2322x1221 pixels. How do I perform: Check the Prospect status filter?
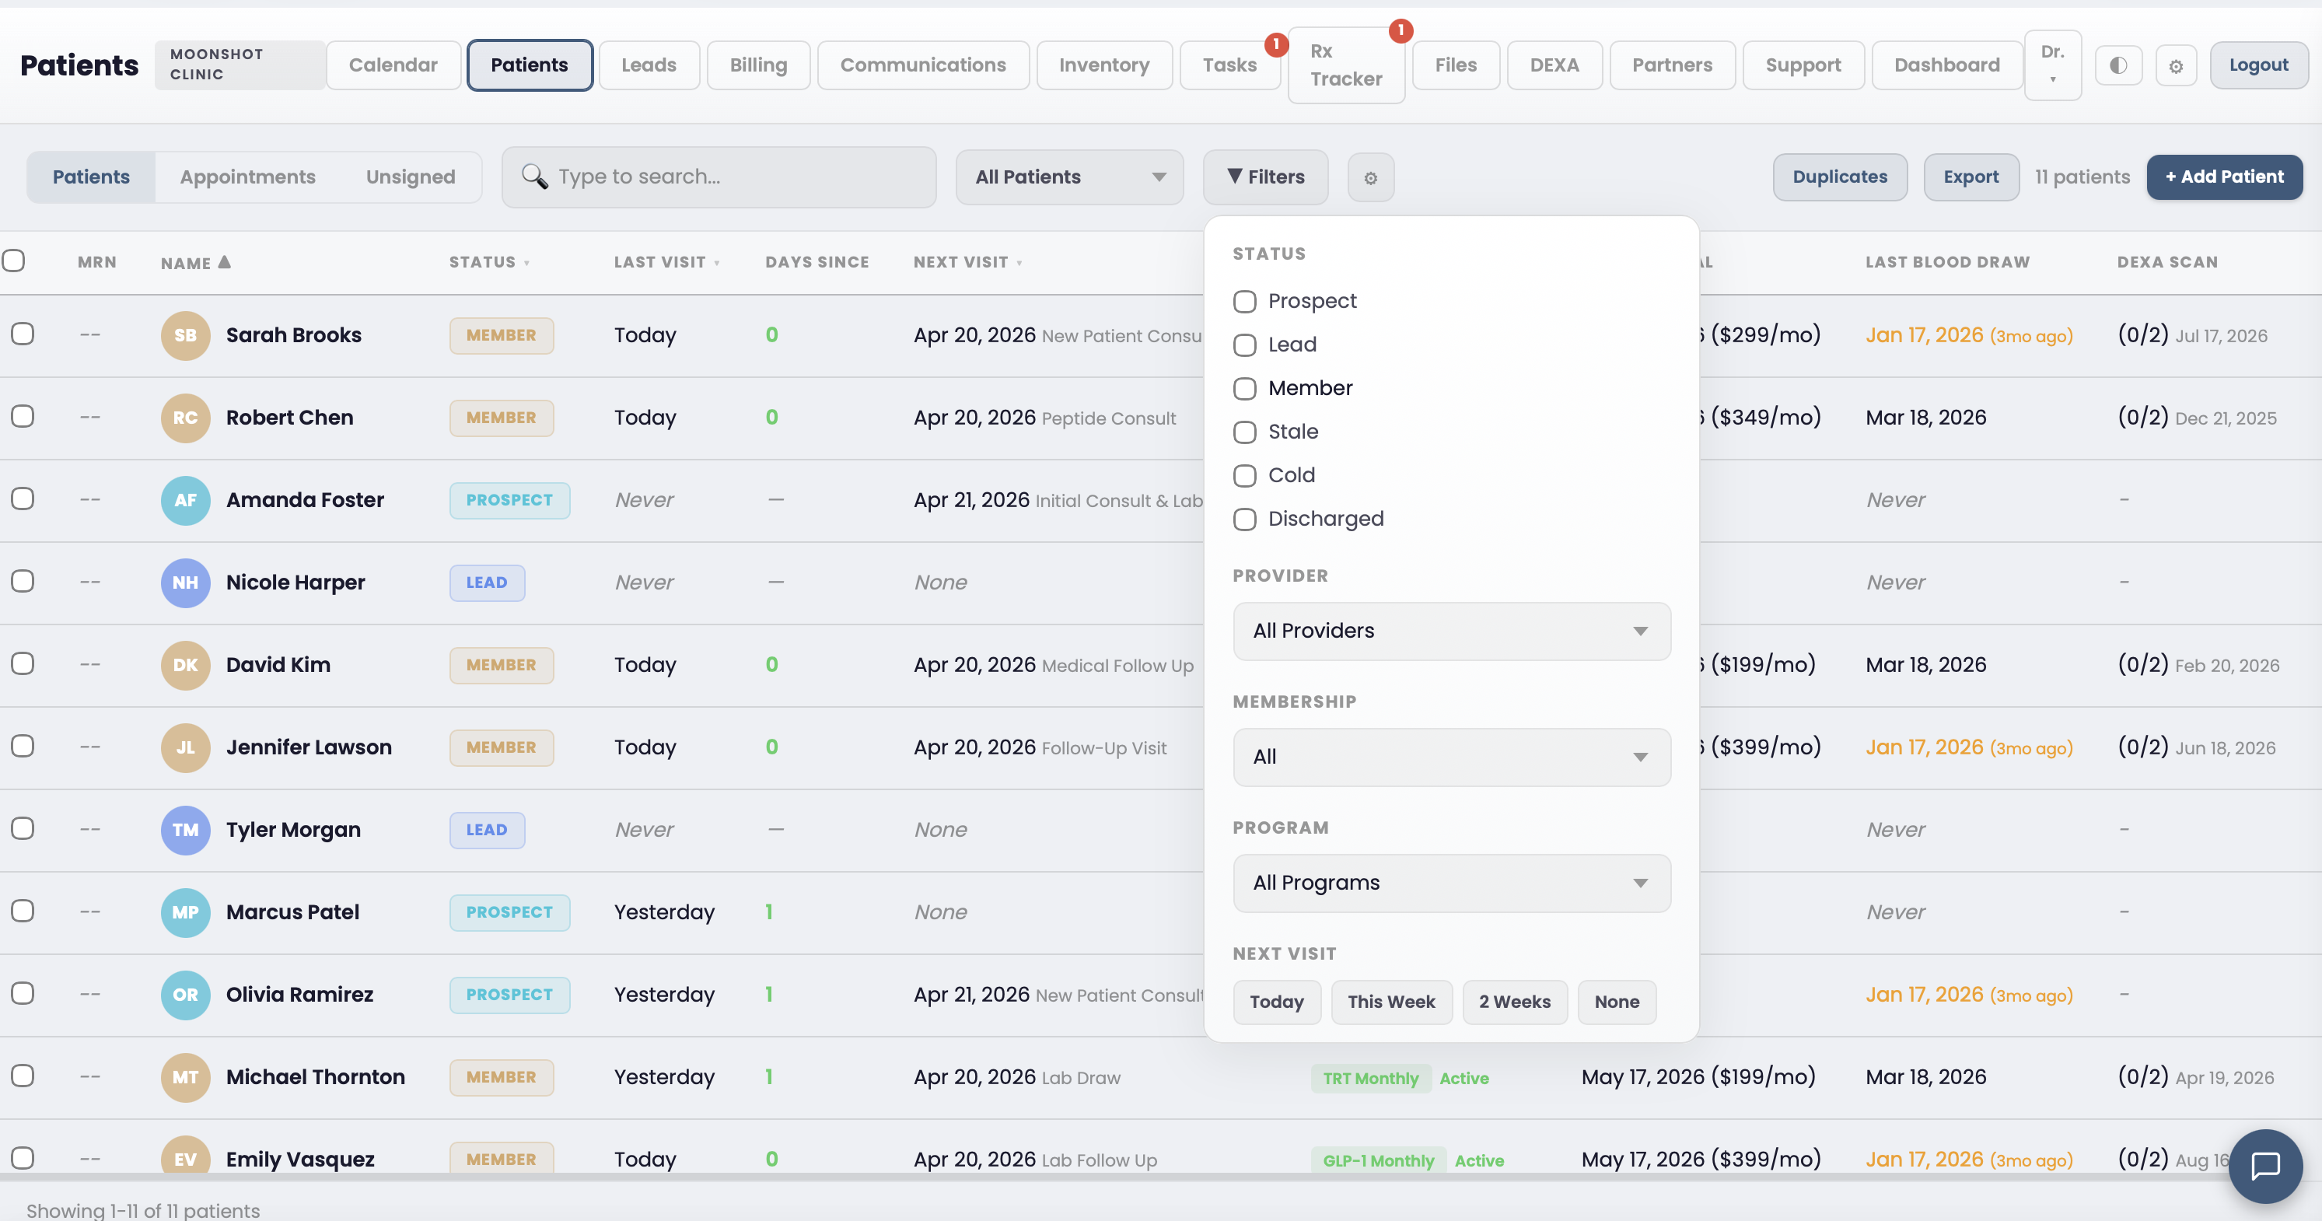(x=1245, y=301)
